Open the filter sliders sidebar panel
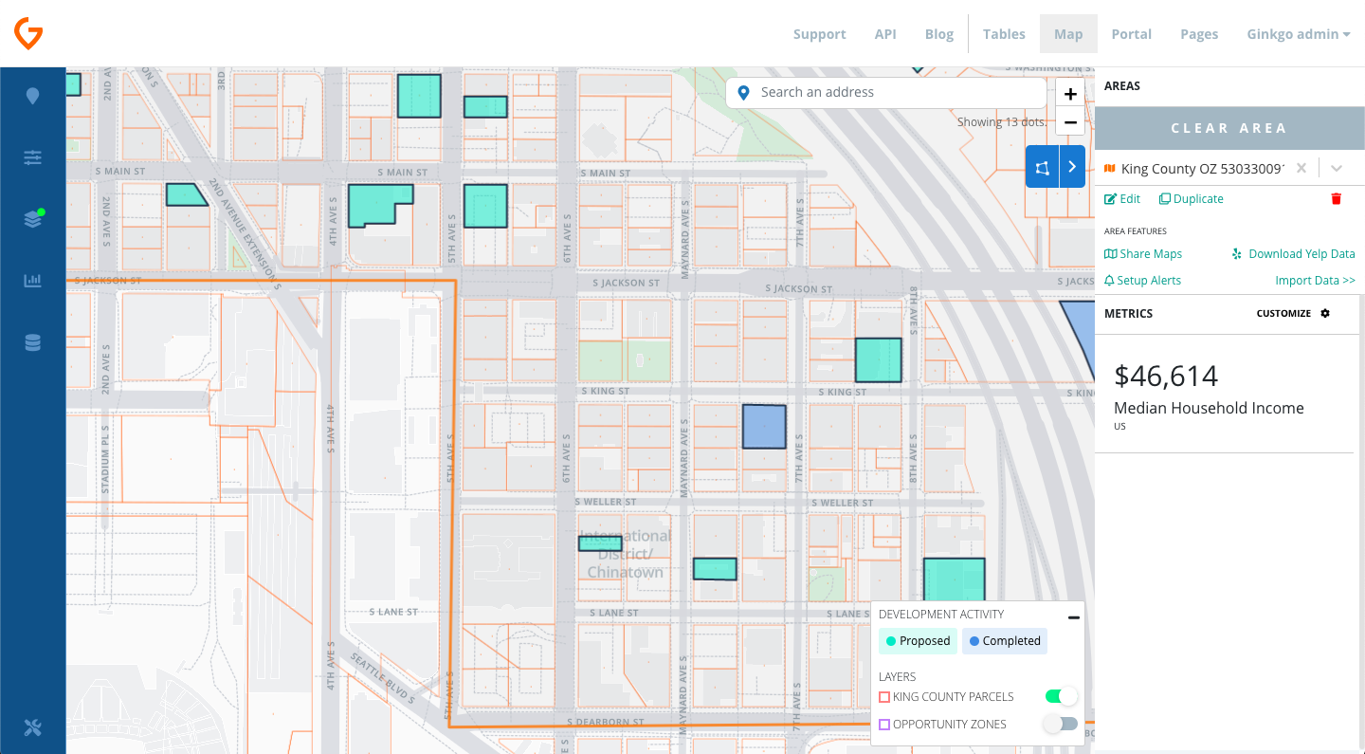 pyautogui.click(x=33, y=158)
